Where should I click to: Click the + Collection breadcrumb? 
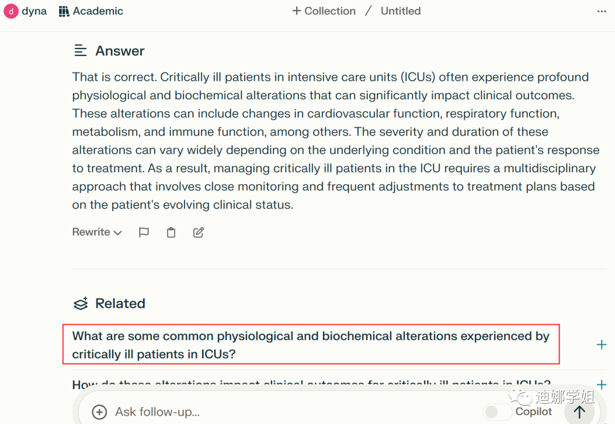pos(324,11)
